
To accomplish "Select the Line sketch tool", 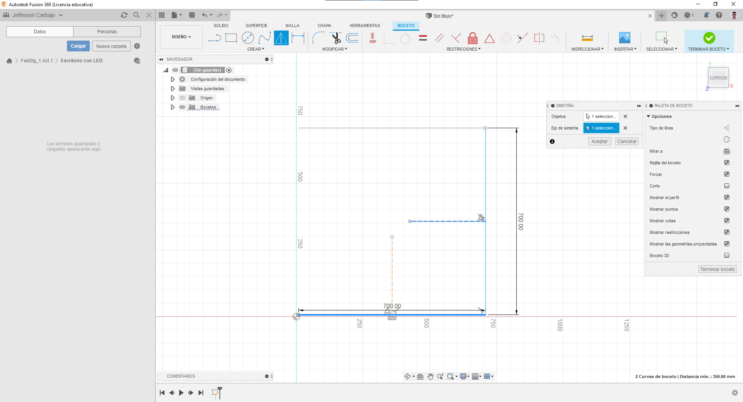I will tap(214, 38).
